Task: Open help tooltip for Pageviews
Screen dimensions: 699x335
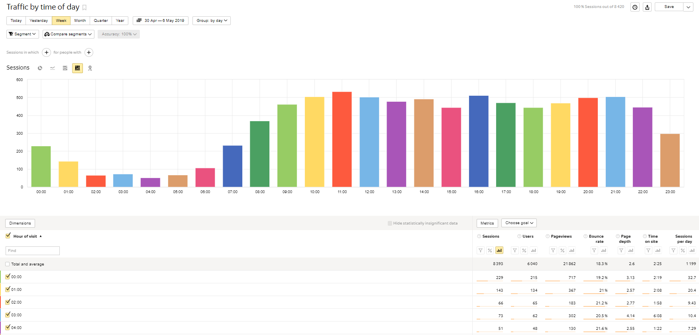Action: coord(548,236)
